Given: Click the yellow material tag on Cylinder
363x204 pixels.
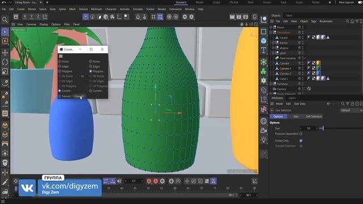Looking at the screenshot, I should click(x=319, y=63).
